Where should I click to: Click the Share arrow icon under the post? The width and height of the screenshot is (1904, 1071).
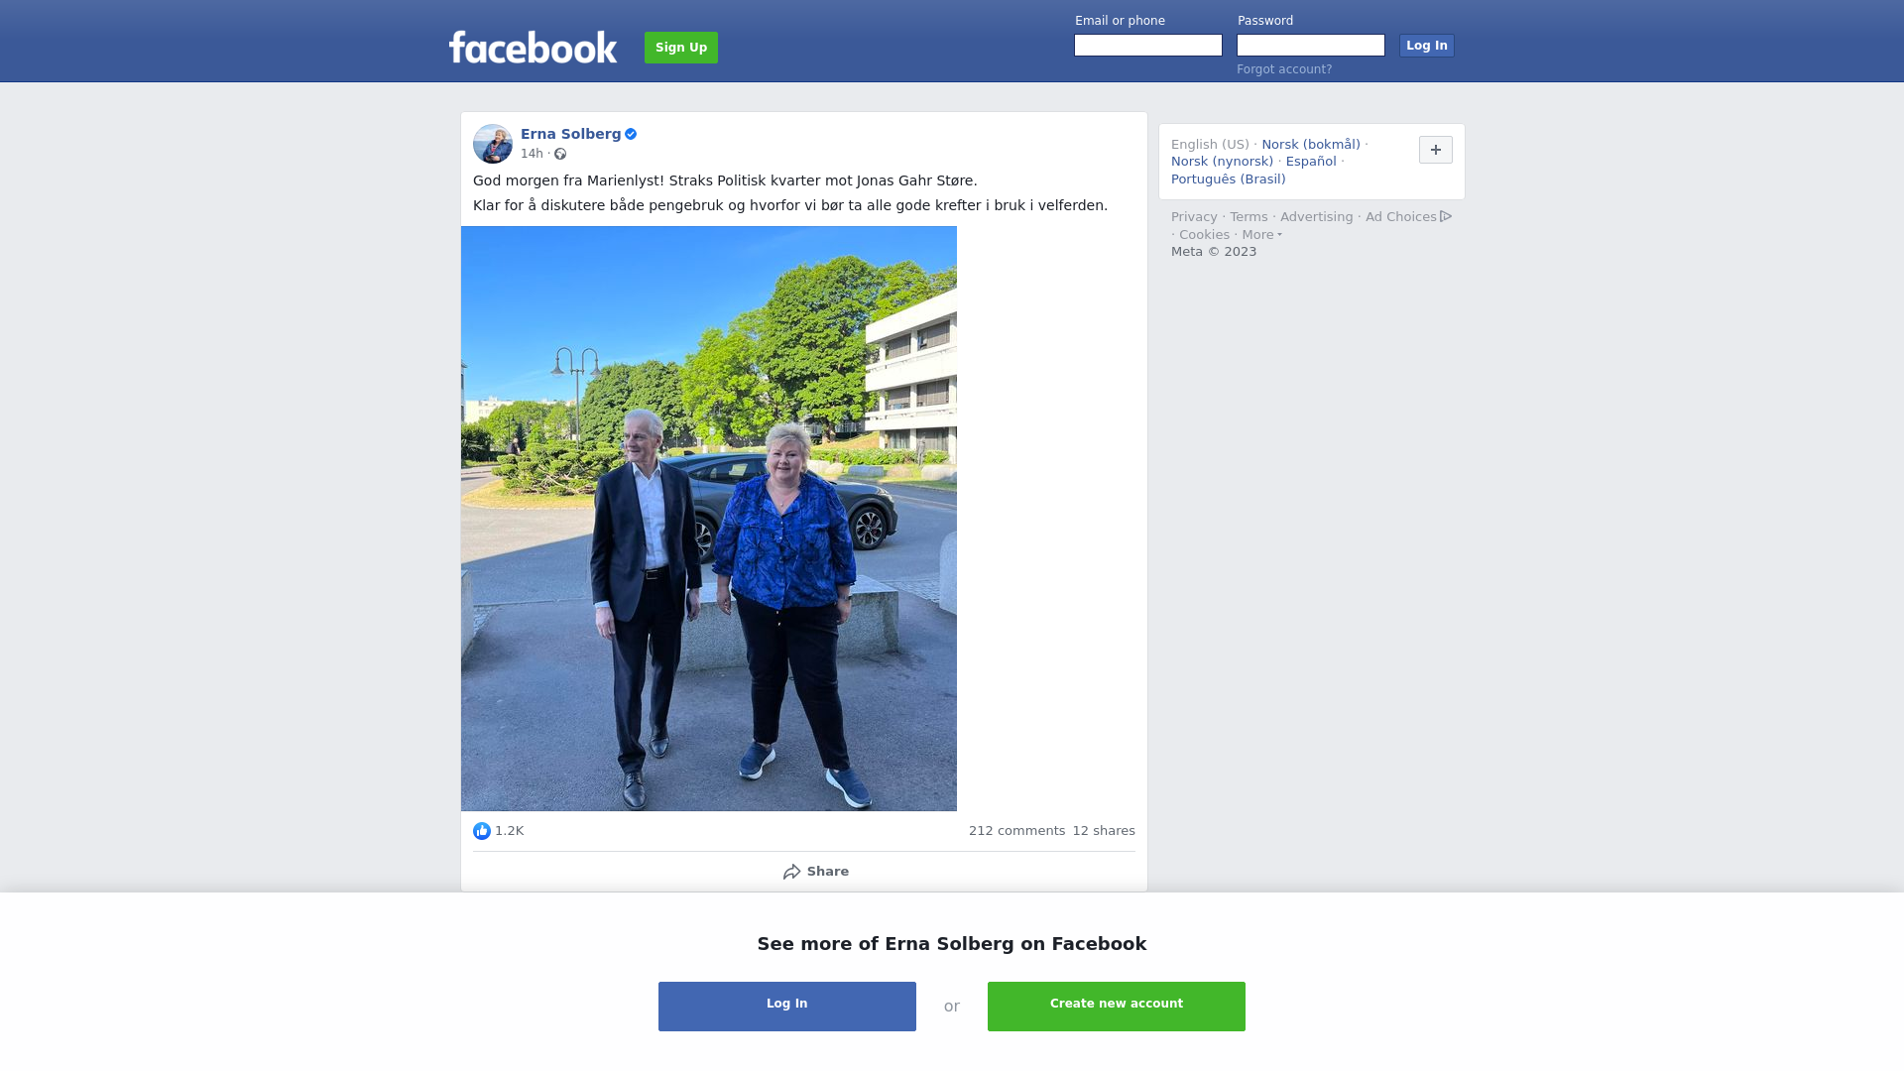click(x=791, y=872)
